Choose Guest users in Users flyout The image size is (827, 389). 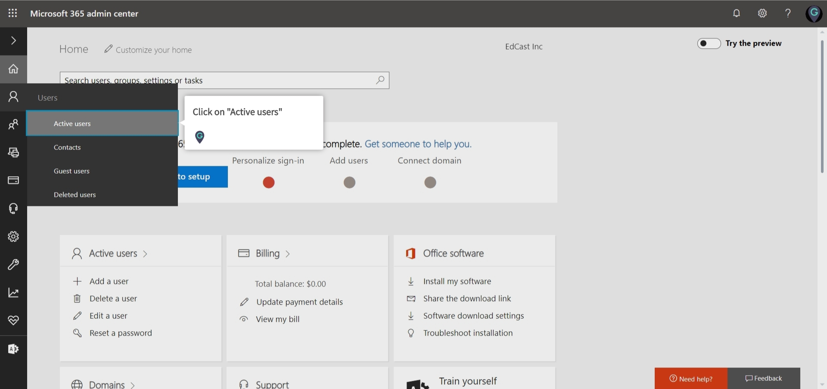click(72, 171)
